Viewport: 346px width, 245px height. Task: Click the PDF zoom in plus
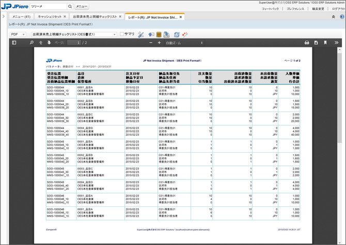(159, 43)
